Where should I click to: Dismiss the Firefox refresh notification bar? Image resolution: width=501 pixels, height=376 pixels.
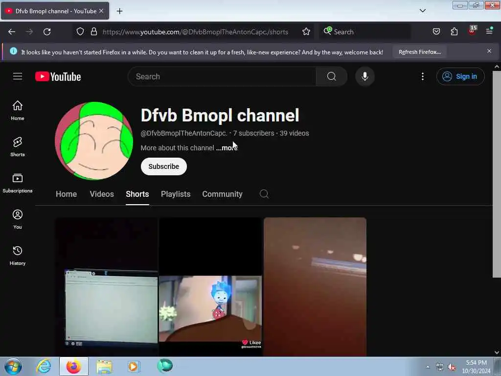click(x=489, y=51)
